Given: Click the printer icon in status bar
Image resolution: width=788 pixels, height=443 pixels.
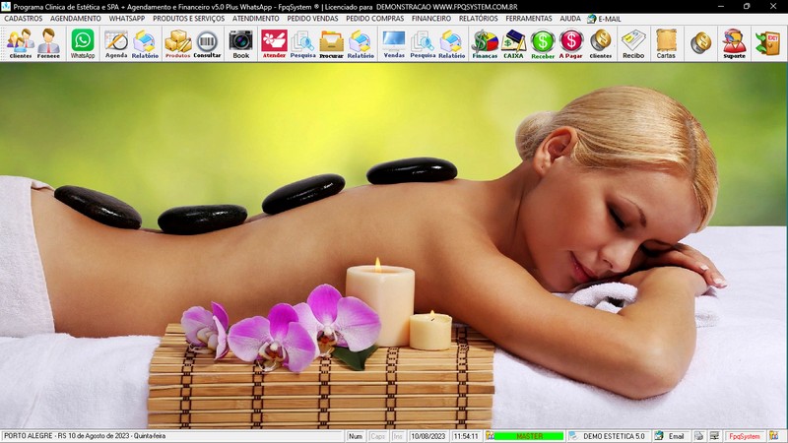Looking at the screenshot, I should pos(698,436).
